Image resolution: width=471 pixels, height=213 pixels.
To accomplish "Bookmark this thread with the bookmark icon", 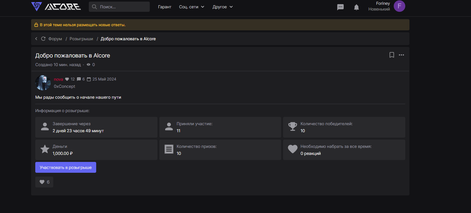I will 391,55.
